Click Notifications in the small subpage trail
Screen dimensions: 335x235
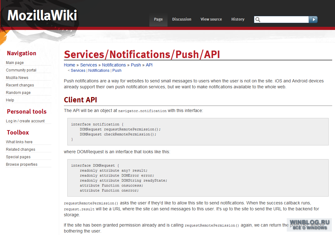(x=99, y=71)
